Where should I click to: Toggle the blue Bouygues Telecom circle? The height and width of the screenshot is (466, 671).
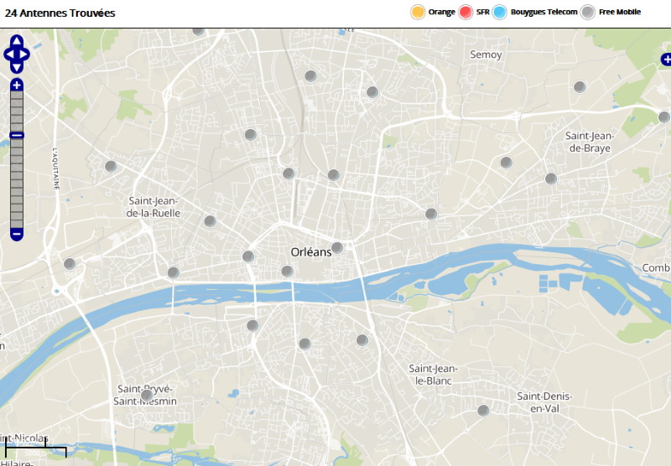click(500, 13)
